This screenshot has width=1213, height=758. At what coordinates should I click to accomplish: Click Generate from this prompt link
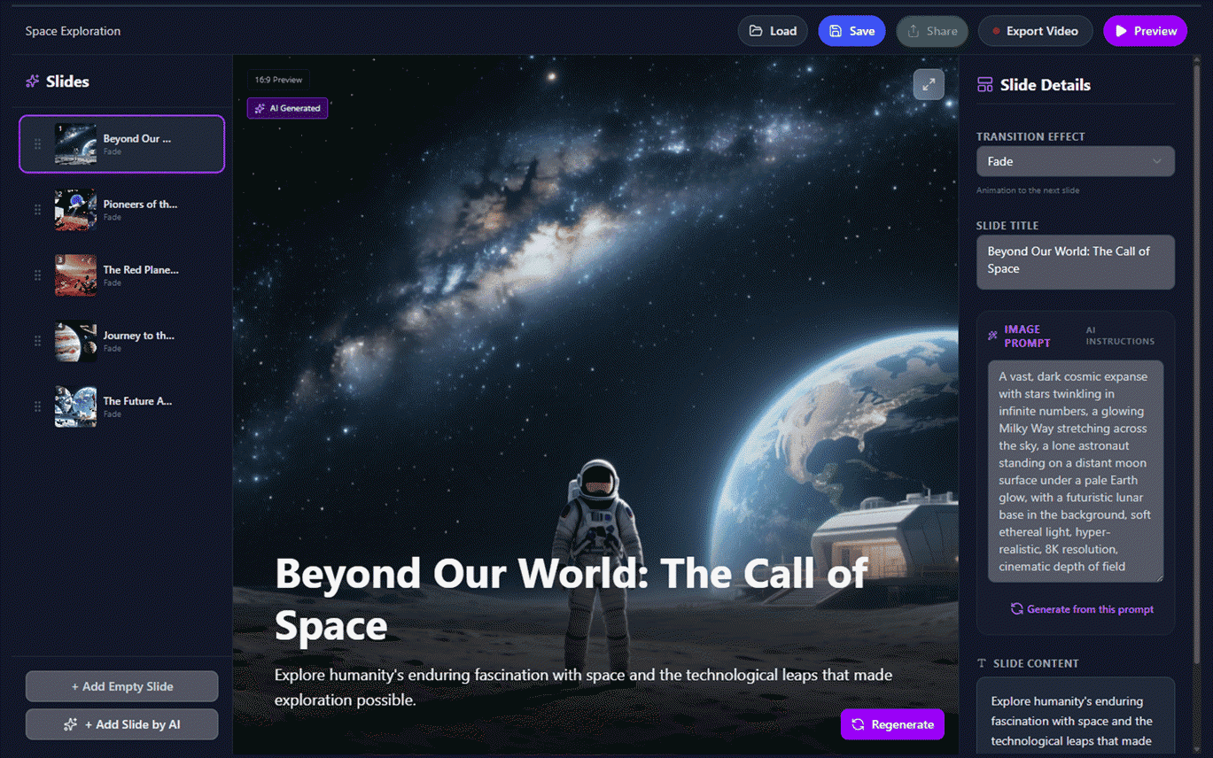tap(1082, 609)
